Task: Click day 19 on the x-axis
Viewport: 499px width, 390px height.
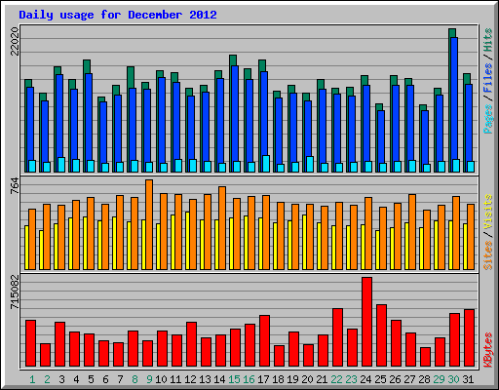Action: 292,379
